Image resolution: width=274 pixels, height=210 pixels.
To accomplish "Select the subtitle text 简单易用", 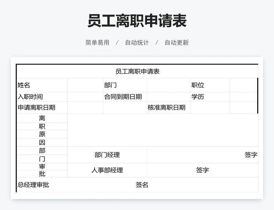I will (x=97, y=42).
